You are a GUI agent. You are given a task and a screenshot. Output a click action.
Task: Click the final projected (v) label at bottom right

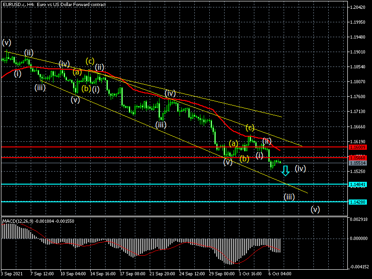coord(315,209)
